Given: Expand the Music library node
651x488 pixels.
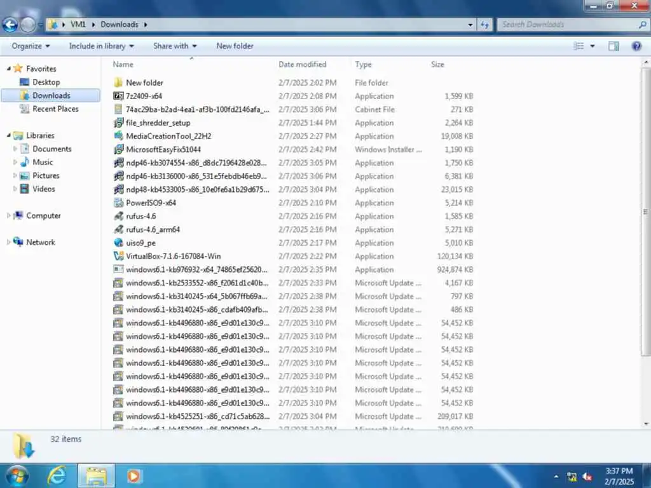Looking at the screenshot, I should click(x=15, y=162).
